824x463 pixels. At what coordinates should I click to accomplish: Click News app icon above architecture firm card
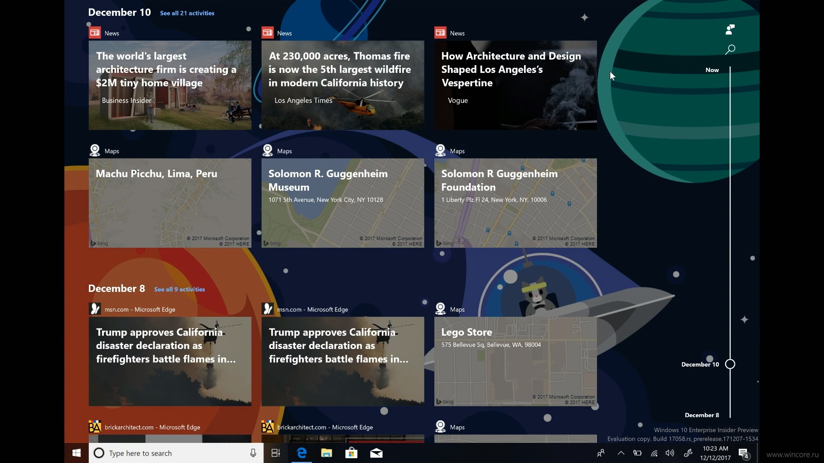point(95,33)
